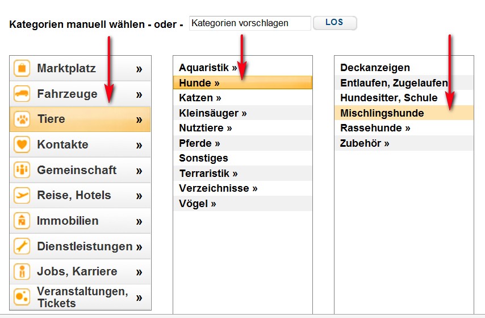This screenshot has width=485, height=318.
Task: Click the Dienstleistungen wrench icon
Action: (x=22, y=246)
